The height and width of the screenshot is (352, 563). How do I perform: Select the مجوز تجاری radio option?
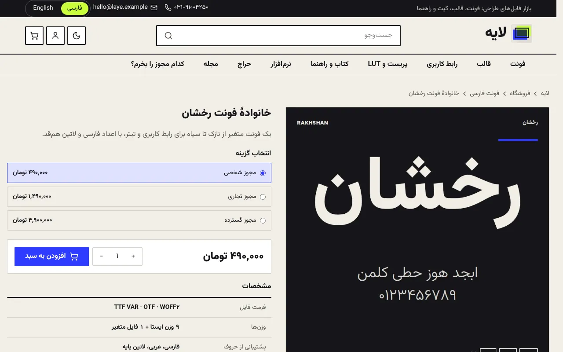263,197
